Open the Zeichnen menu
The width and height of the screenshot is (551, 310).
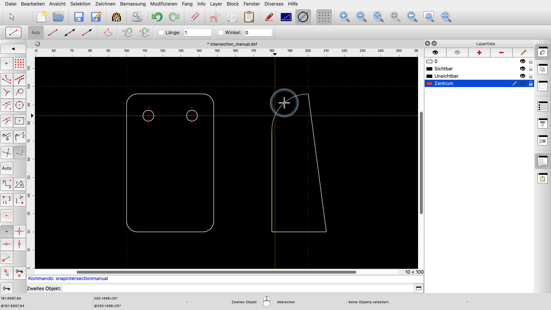coord(105,4)
